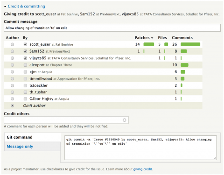Check credit for timmillwood

25,79
